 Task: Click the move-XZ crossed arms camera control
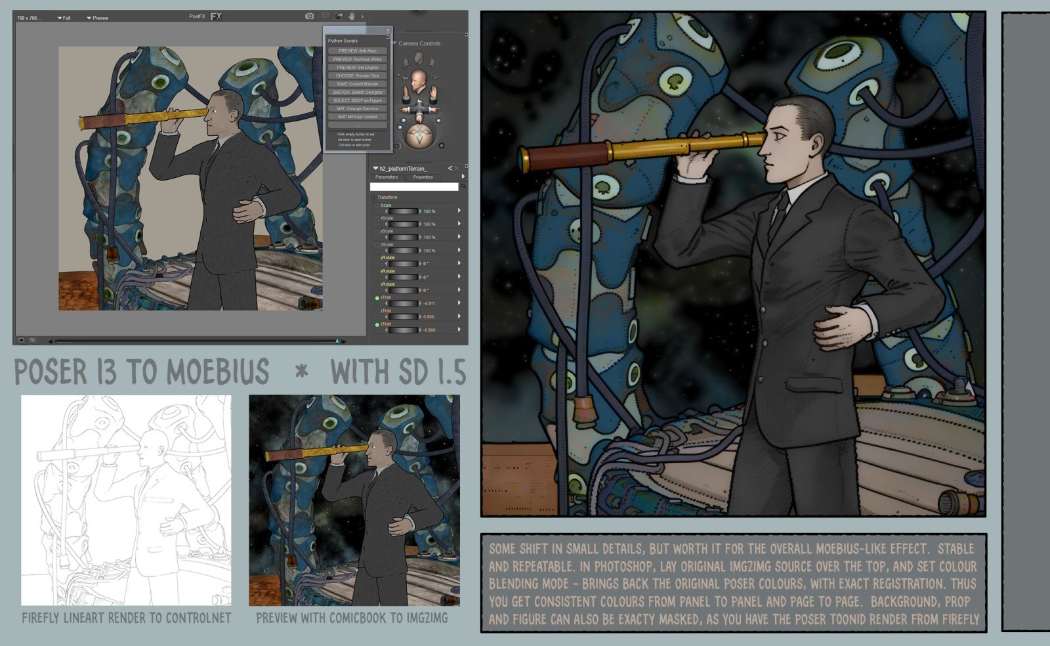click(419, 110)
